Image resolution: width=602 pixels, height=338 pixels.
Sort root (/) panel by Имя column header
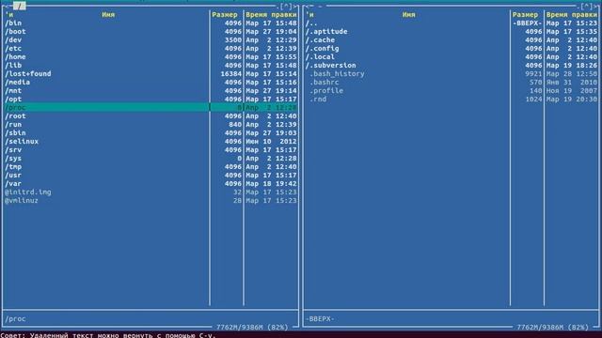pyautogui.click(x=108, y=15)
